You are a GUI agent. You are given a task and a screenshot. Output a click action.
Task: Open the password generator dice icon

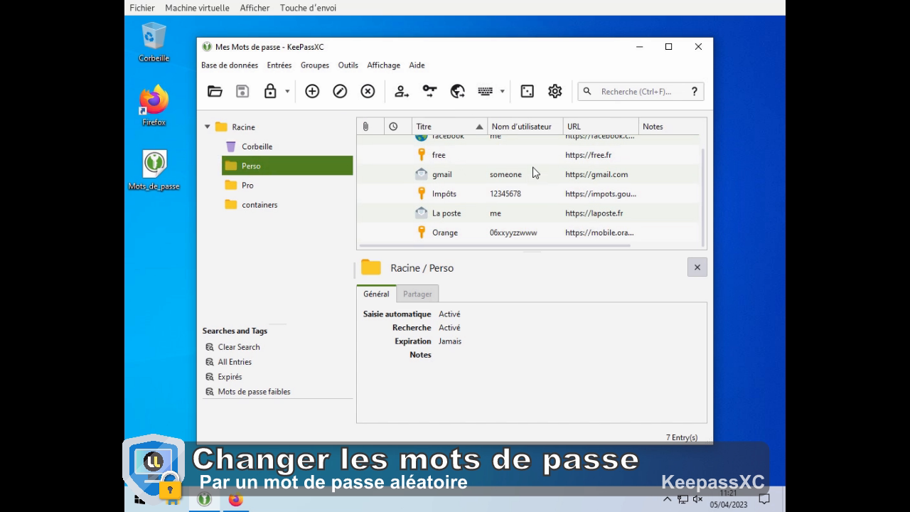coord(527,91)
